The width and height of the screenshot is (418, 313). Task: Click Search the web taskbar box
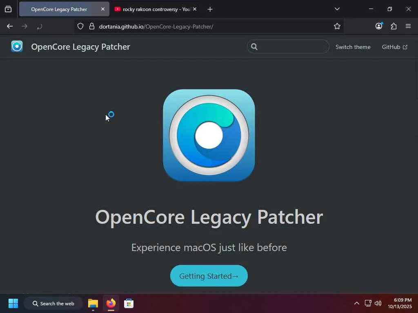53,303
